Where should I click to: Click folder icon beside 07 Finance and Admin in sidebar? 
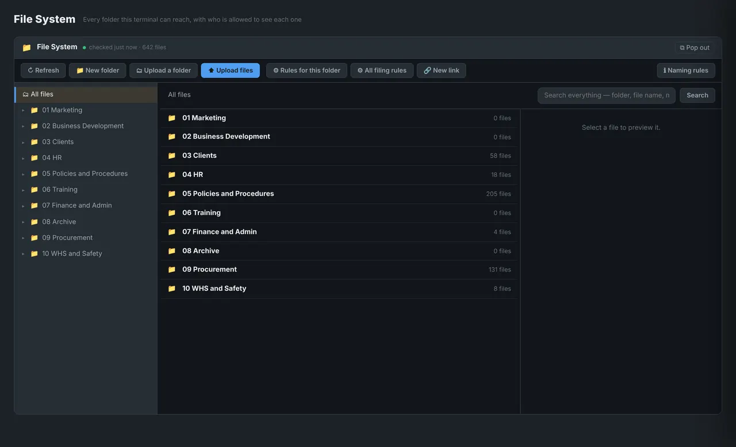click(x=34, y=206)
